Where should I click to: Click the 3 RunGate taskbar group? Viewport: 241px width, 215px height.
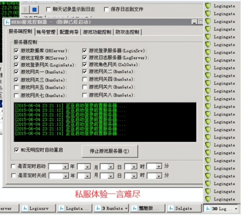tap(111, 208)
